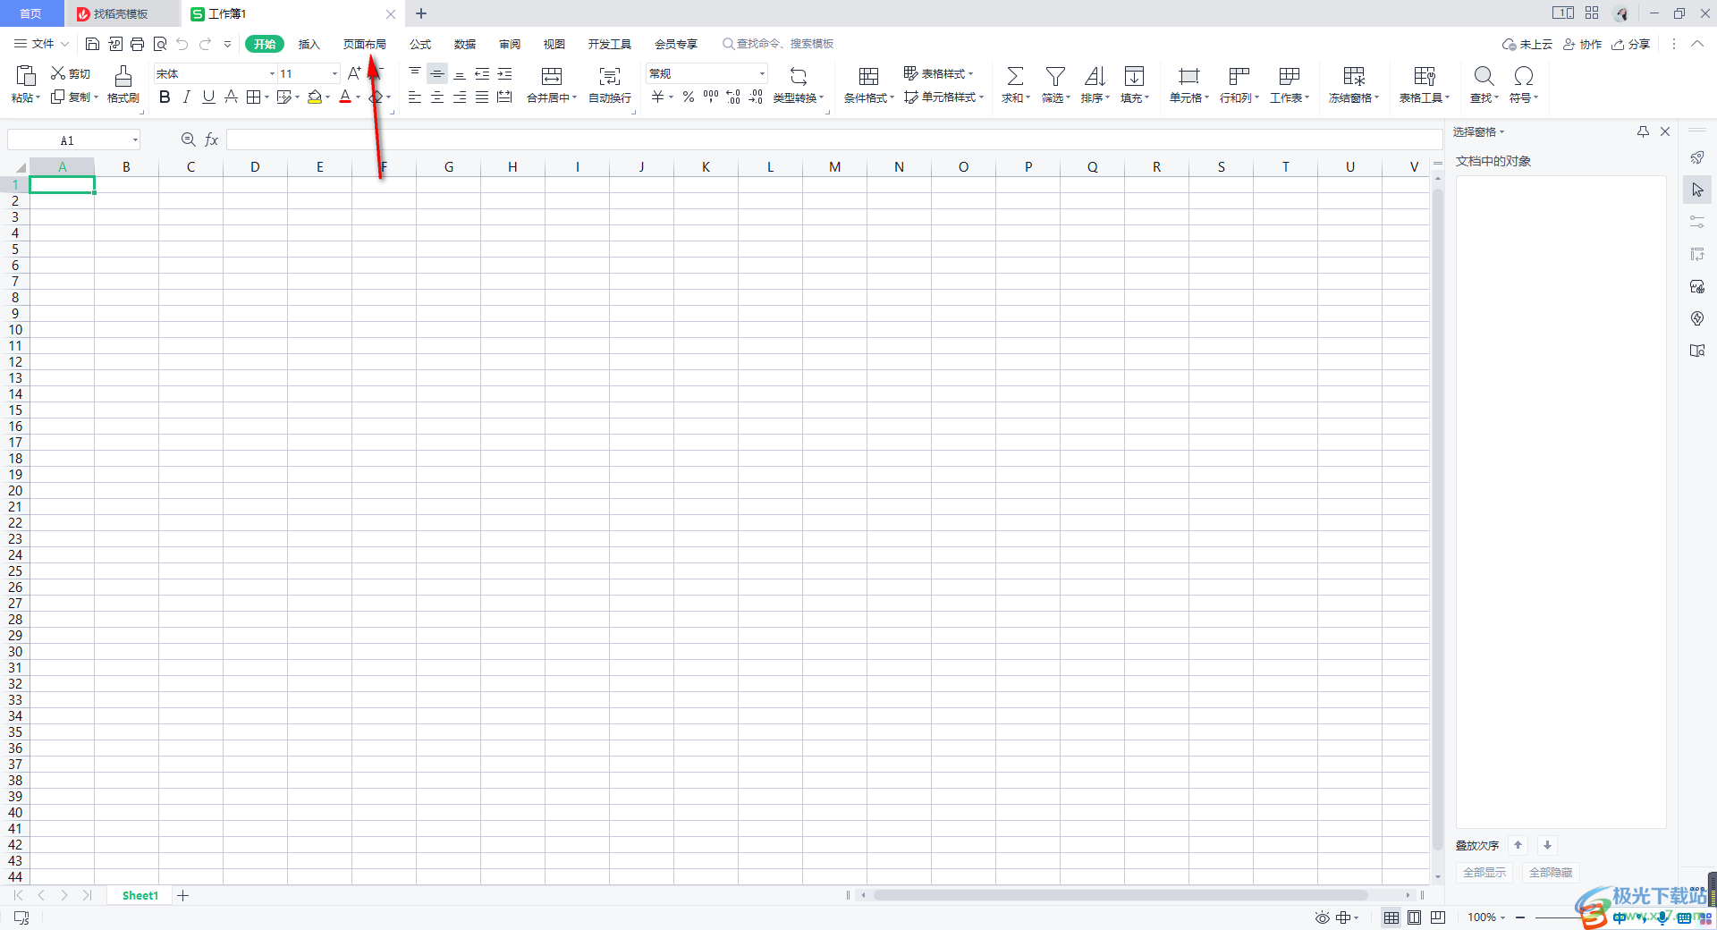
Task: Open the 视图 (View) ribbon tab
Action: (x=554, y=44)
